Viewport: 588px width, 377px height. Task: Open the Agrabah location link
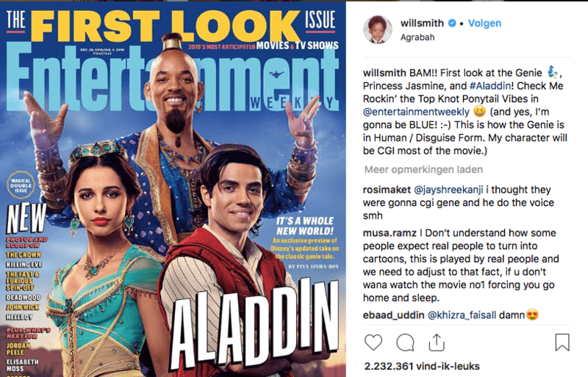click(x=417, y=37)
